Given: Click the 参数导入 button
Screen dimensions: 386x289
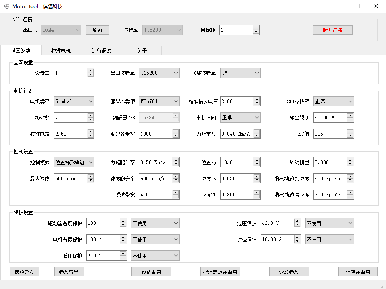Looking at the screenshot, I should tap(24, 272).
